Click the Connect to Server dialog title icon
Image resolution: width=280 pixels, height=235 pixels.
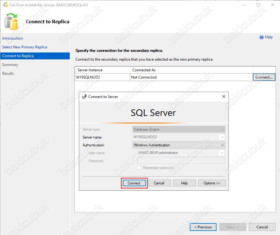(x=84, y=96)
